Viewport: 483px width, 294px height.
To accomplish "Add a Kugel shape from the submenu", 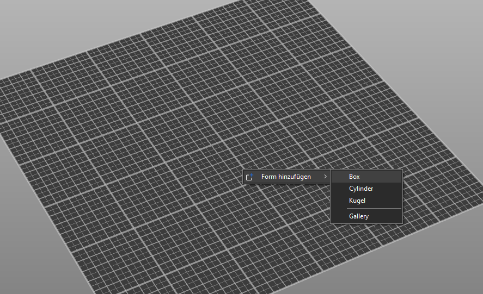I will click(366, 201).
